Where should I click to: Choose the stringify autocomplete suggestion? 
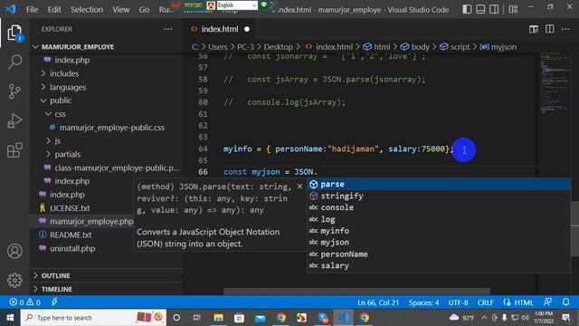tap(439, 196)
